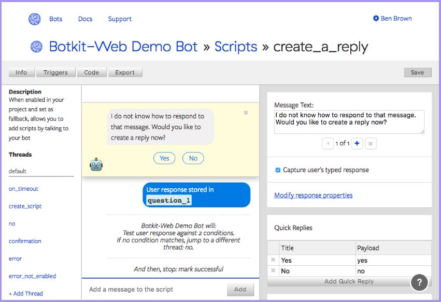This screenshot has height=302, width=441.
Task: Click the Botkit logo in top navigation
Action: tap(35, 19)
